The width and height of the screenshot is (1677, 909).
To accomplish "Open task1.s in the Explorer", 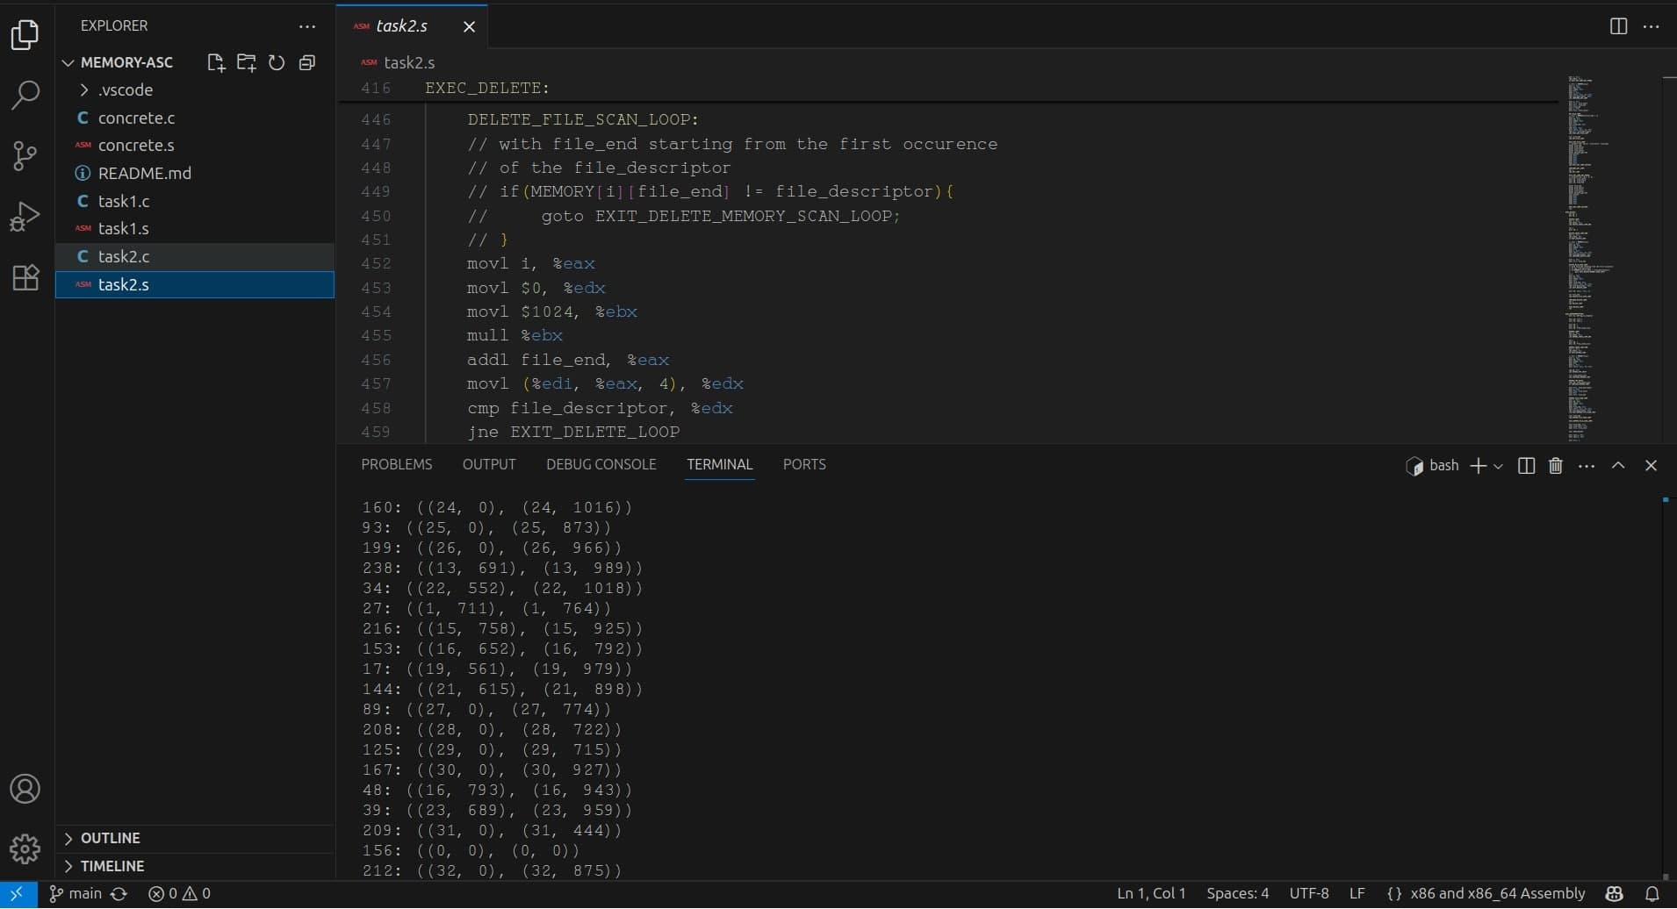I will click(195, 229).
